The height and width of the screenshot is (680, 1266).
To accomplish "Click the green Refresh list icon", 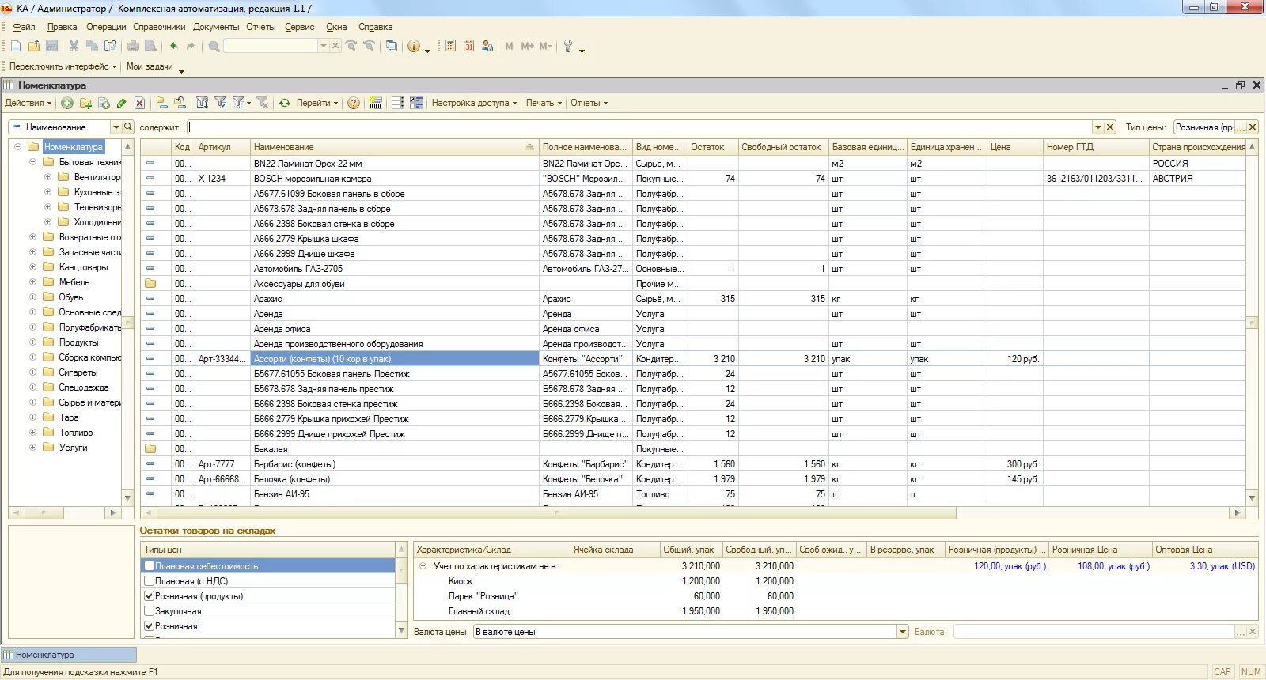I will tap(285, 103).
